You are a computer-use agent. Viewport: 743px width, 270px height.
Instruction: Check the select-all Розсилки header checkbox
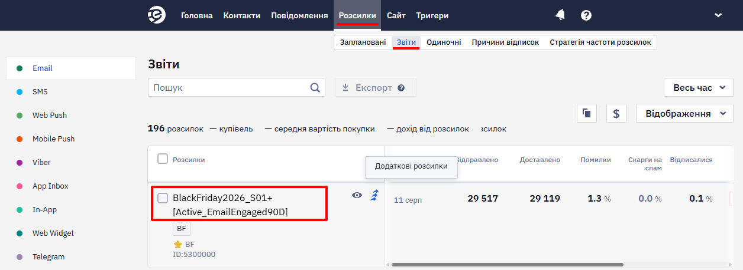coord(163,159)
